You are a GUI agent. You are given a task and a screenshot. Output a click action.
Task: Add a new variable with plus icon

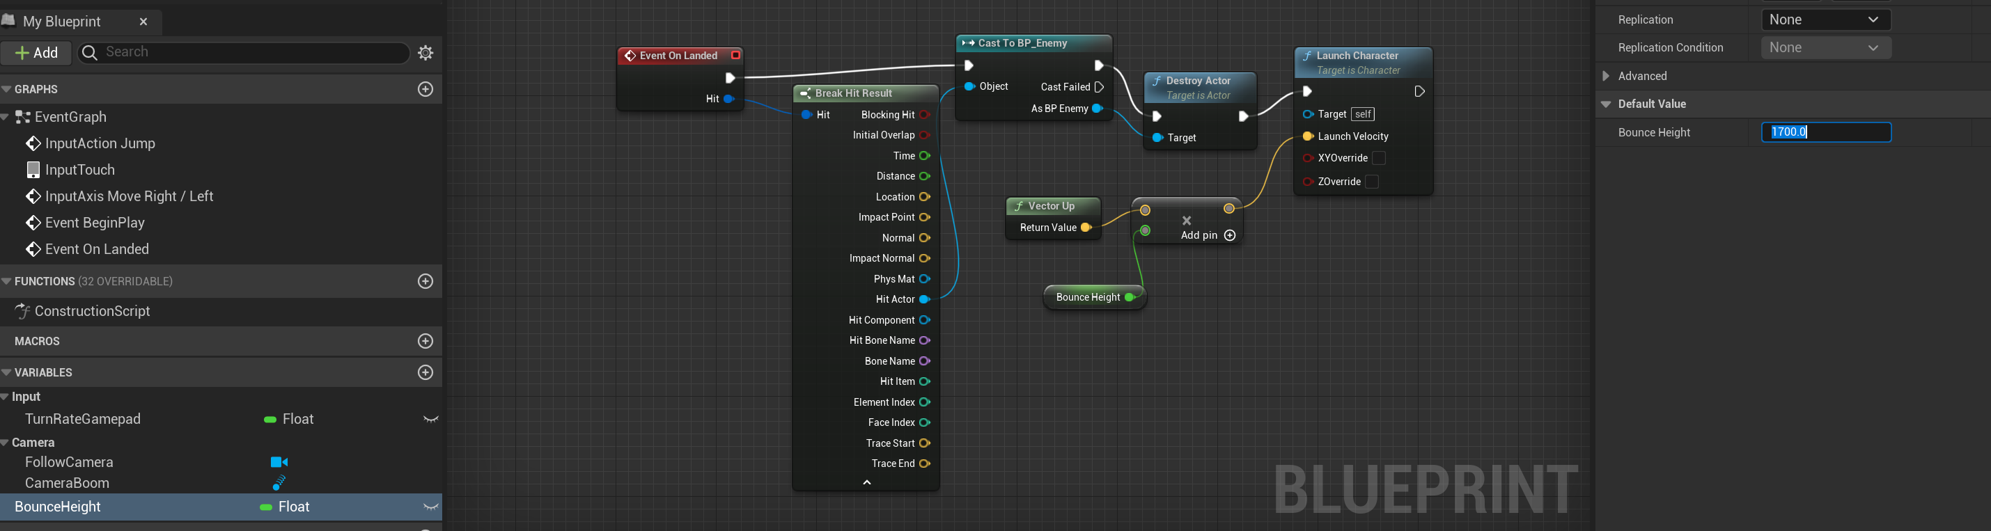pos(425,372)
